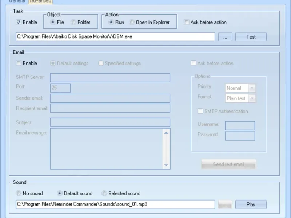Screen dimensions: 291x218
Task: Click the email message scroll up arrow
Action: pyautogui.click(x=166, y=133)
